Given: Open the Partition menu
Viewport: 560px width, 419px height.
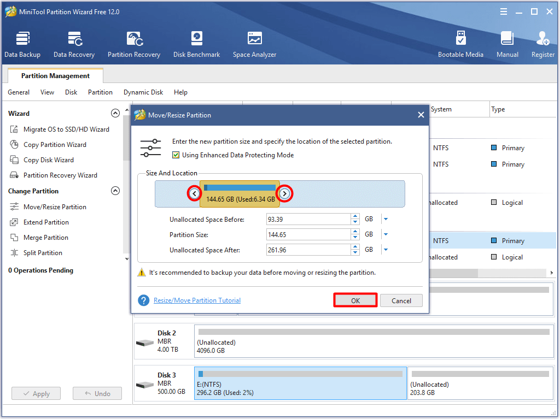Looking at the screenshot, I should (101, 92).
